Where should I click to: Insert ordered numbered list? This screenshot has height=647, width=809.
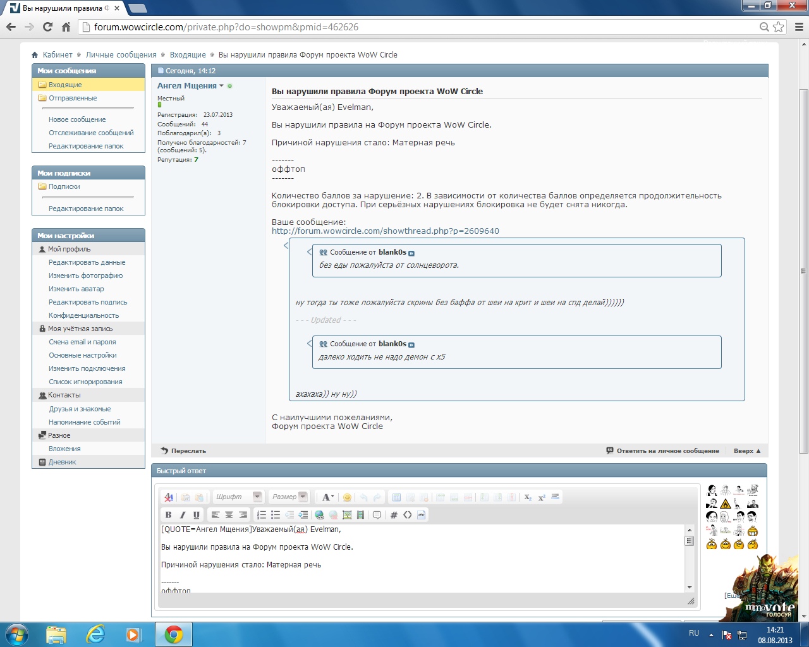[x=262, y=515]
